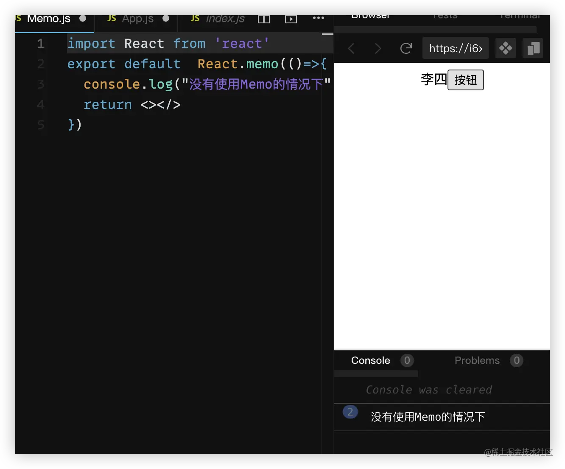Viewport: 565px width, 469px height.
Task: Click the split editor icon
Action: tap(264, 19)
